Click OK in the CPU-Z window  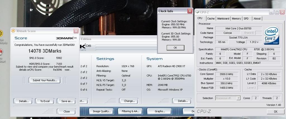tap(276, 112)
